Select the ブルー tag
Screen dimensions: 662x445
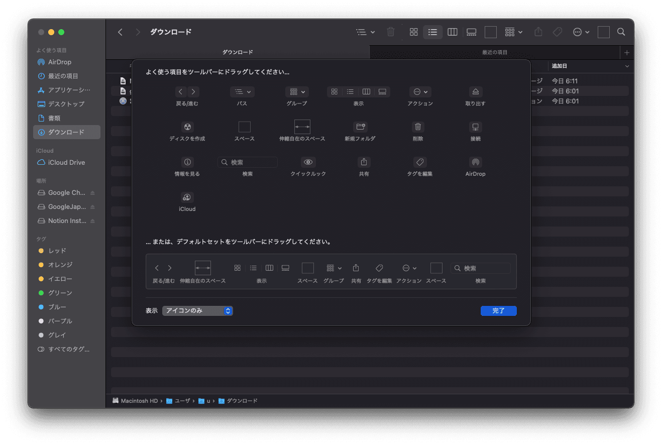[x=67, y=307]
